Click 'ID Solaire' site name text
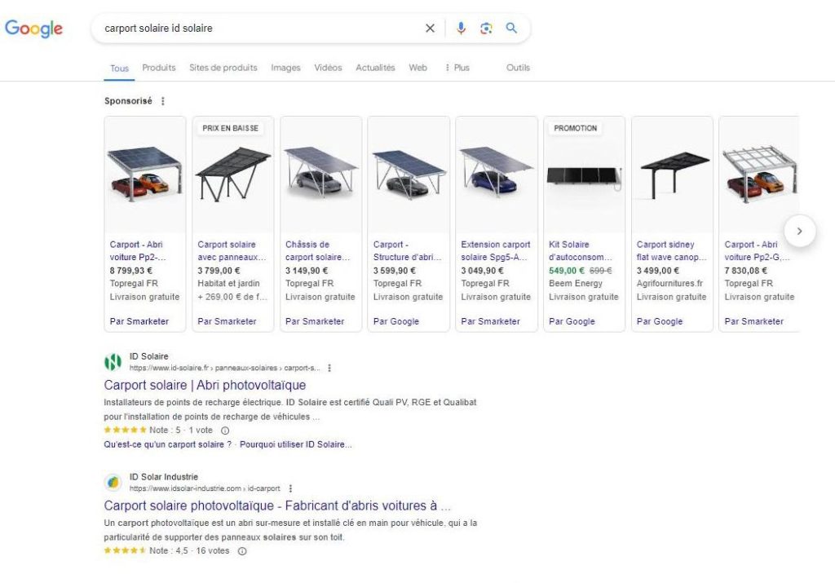This screenshot has width=835, height=583. point(149,356)
